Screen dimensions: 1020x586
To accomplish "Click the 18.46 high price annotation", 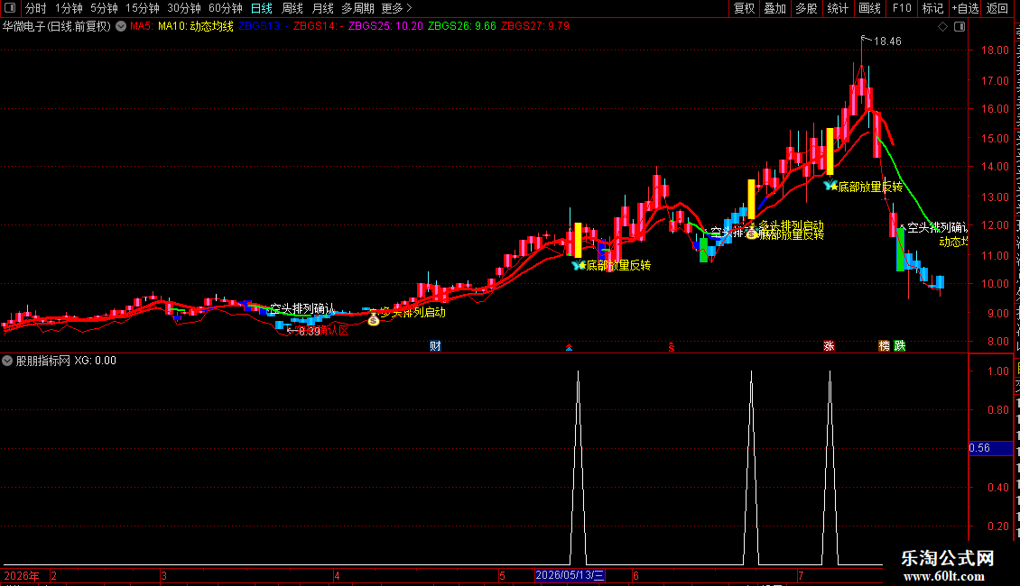I will pyautogui.click(x=887, y=41).
